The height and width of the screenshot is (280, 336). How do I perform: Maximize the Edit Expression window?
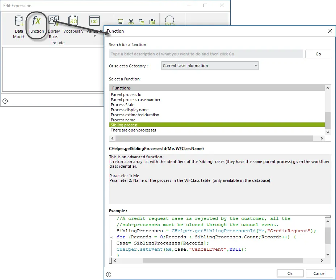(205, 5)
